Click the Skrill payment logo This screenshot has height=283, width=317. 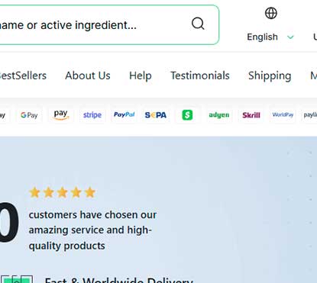pyautogui.click(x=251, y=115)
